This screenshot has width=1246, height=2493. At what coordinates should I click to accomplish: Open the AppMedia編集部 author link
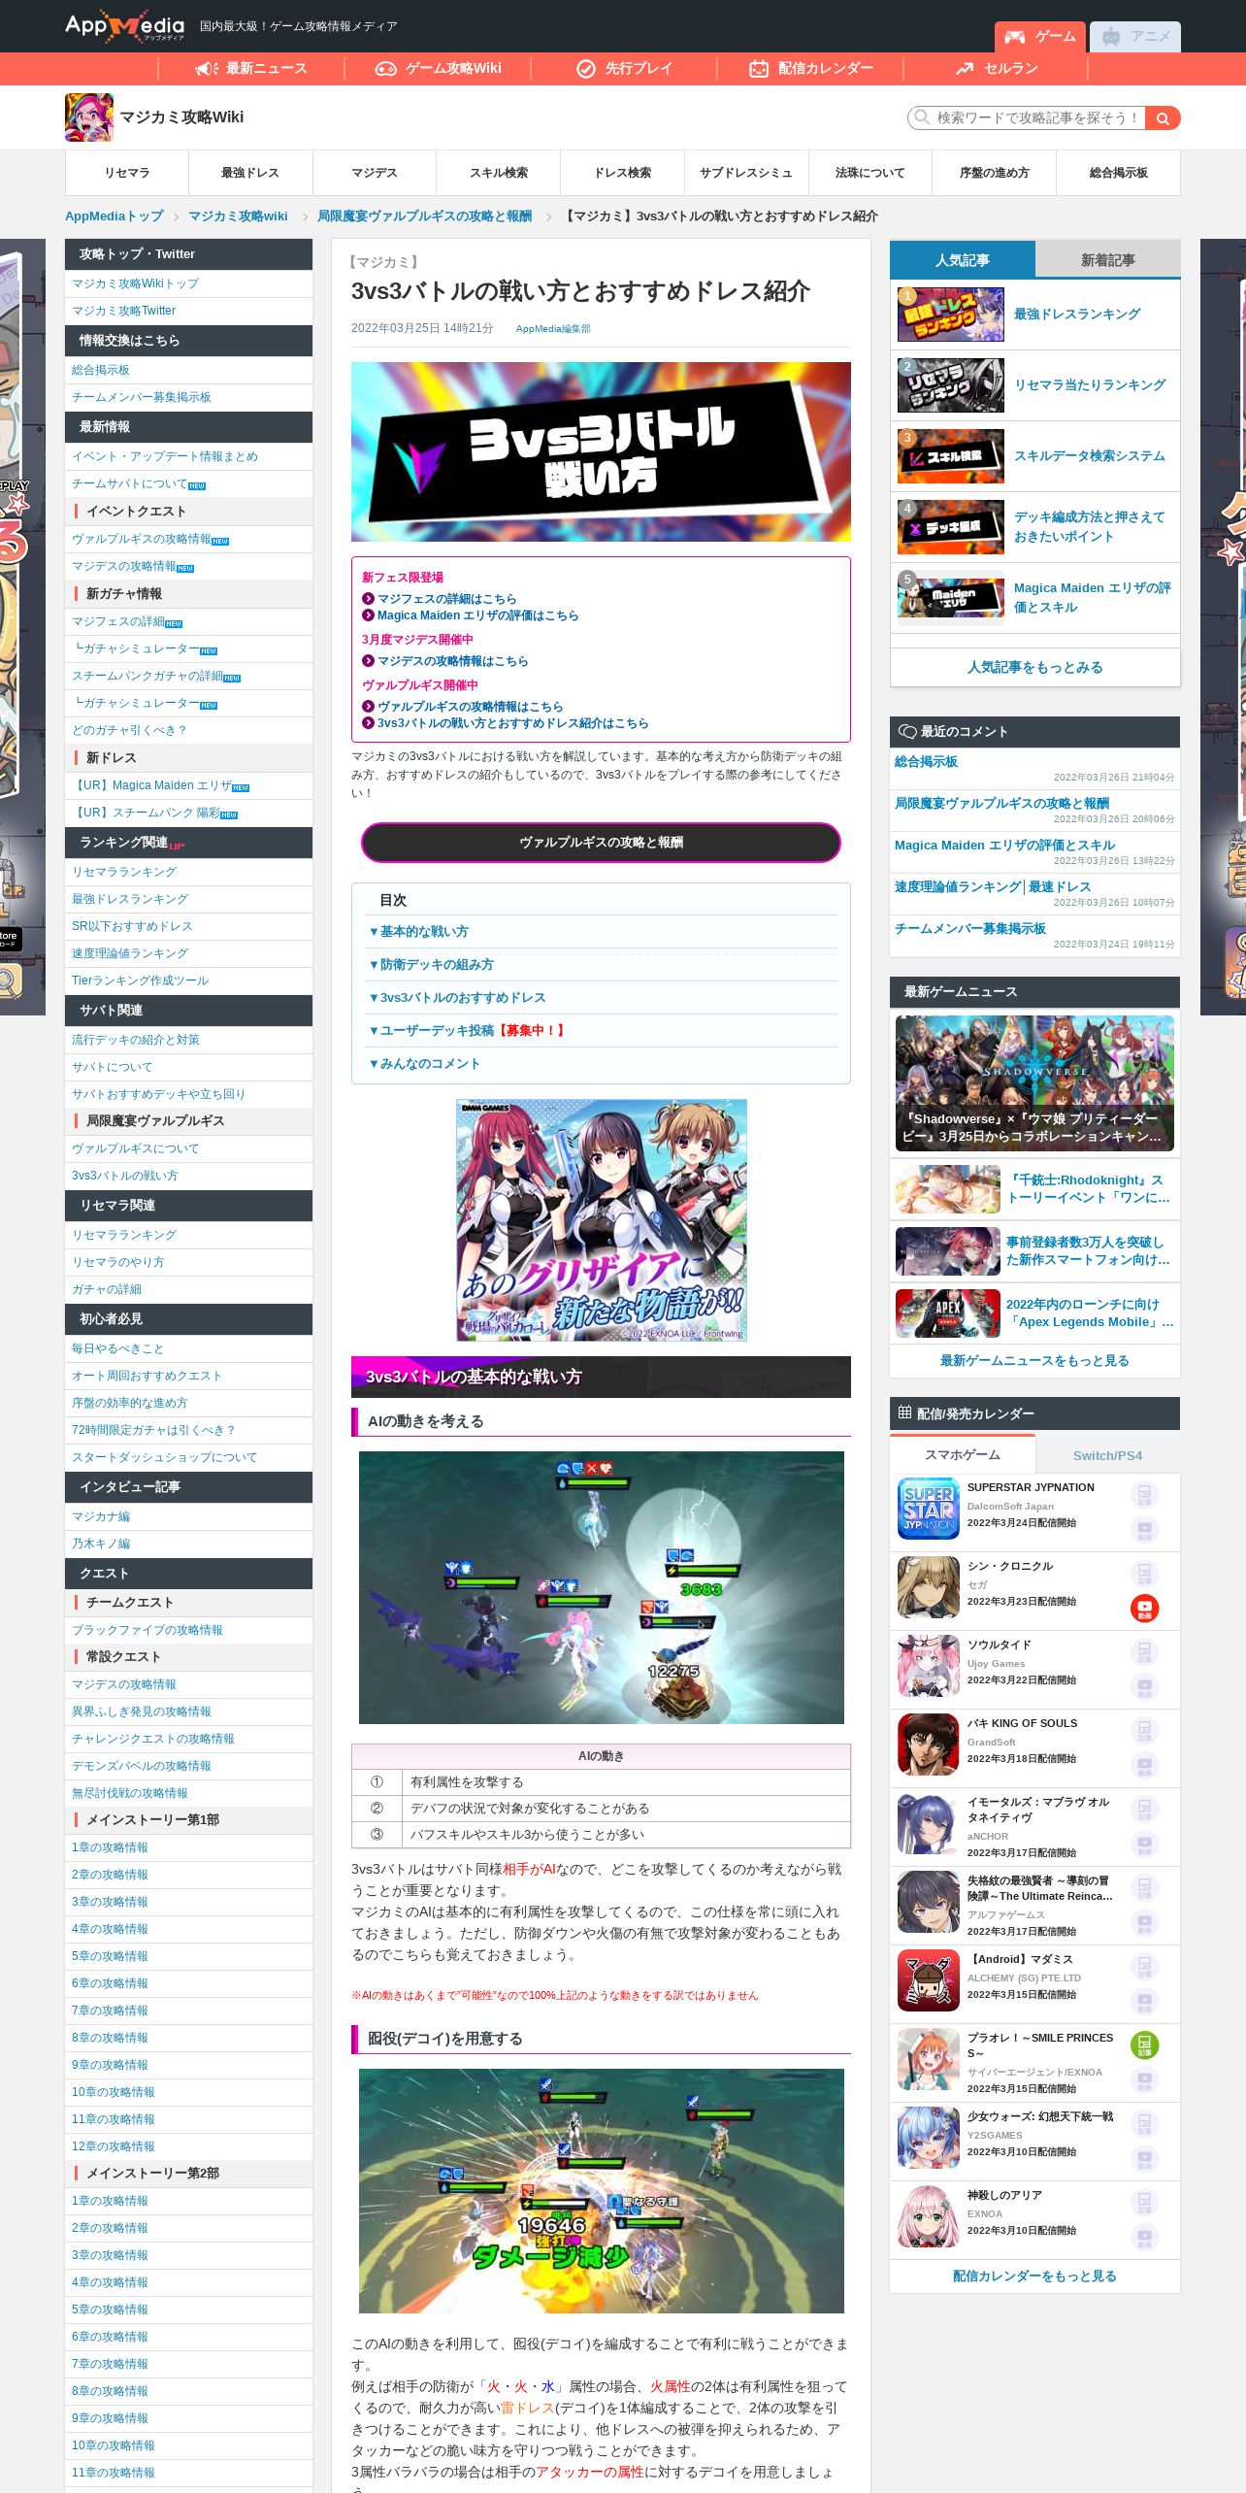553,329
